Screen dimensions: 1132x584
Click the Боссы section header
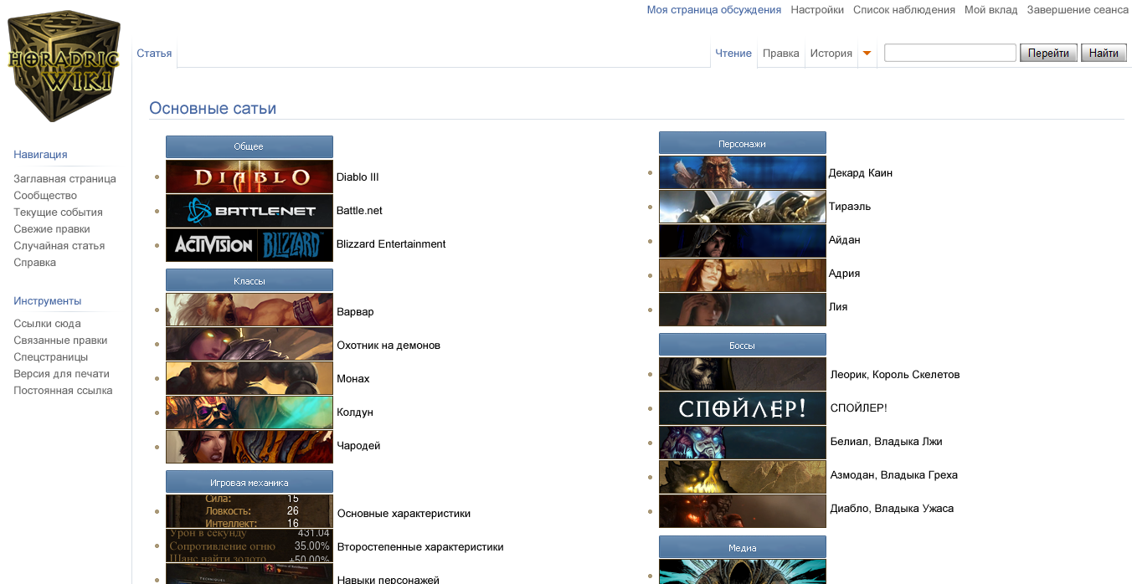click(x=743, y=345)
